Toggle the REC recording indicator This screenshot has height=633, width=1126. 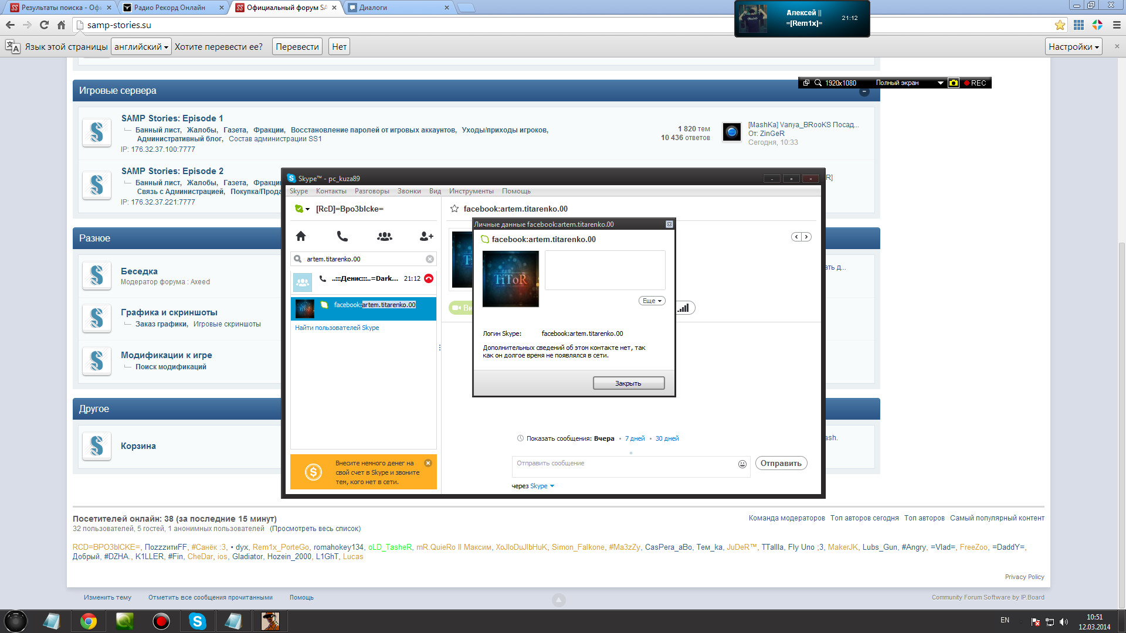974,83
